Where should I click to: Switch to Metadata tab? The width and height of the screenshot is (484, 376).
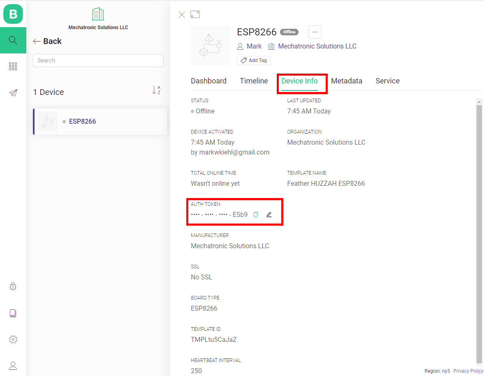[x=347, y=81]
